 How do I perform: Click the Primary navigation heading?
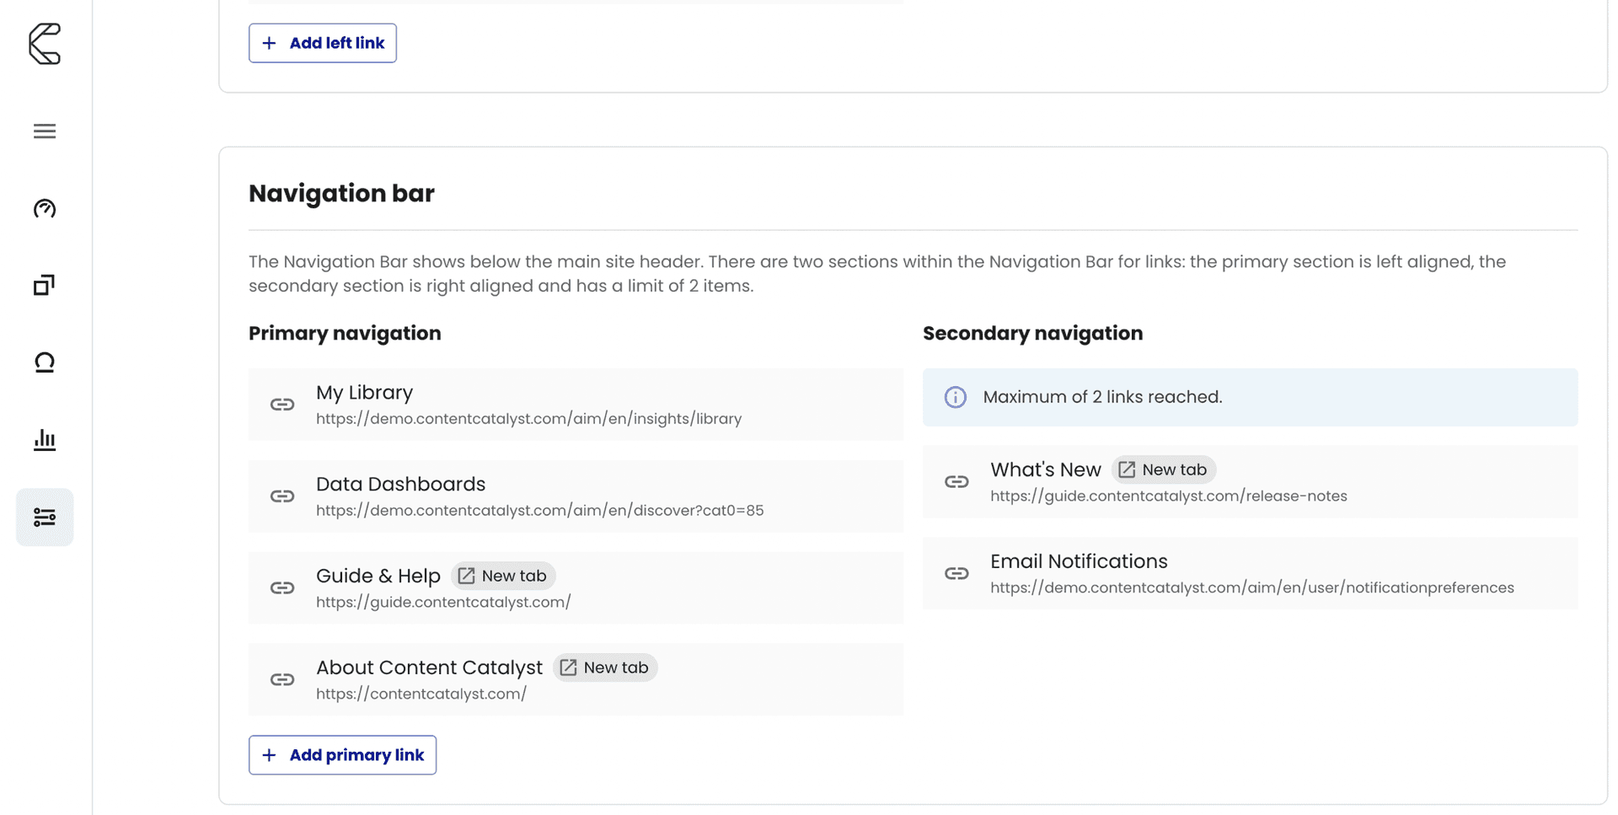345,333
